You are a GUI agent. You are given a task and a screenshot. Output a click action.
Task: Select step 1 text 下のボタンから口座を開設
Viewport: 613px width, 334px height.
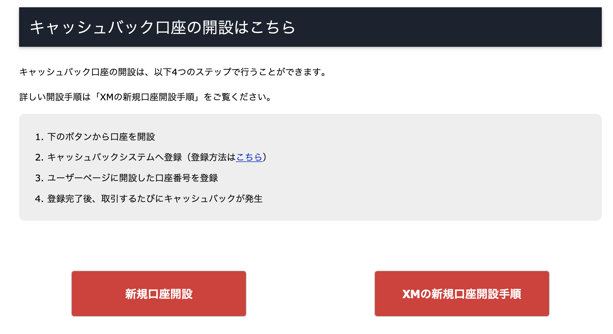(x=101, y=137)
